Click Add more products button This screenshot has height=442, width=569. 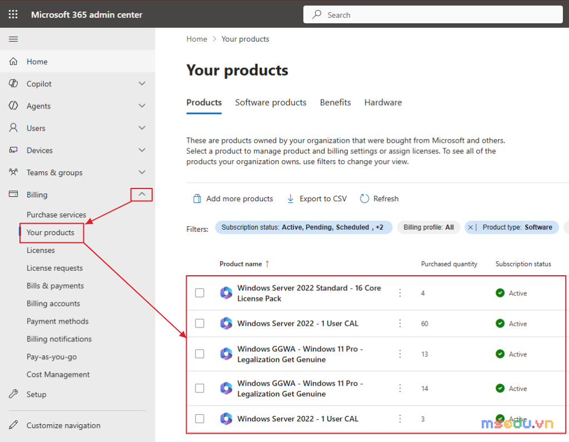(x=233, y=198)
